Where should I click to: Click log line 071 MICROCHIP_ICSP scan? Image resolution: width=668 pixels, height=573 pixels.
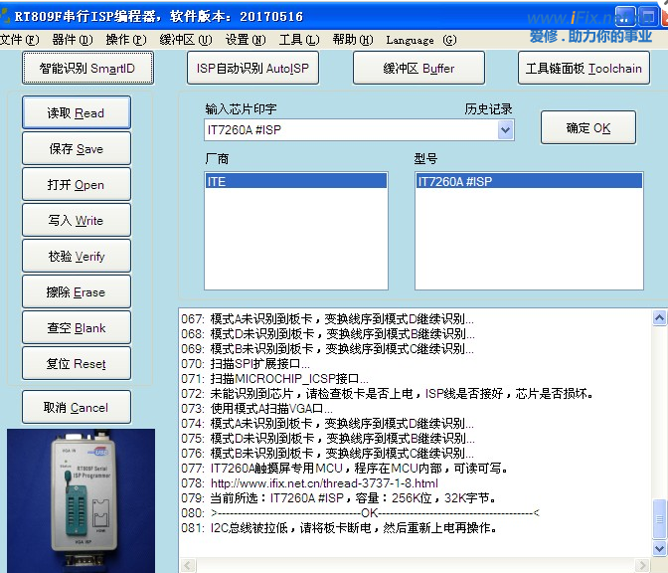tap(274, 379)
